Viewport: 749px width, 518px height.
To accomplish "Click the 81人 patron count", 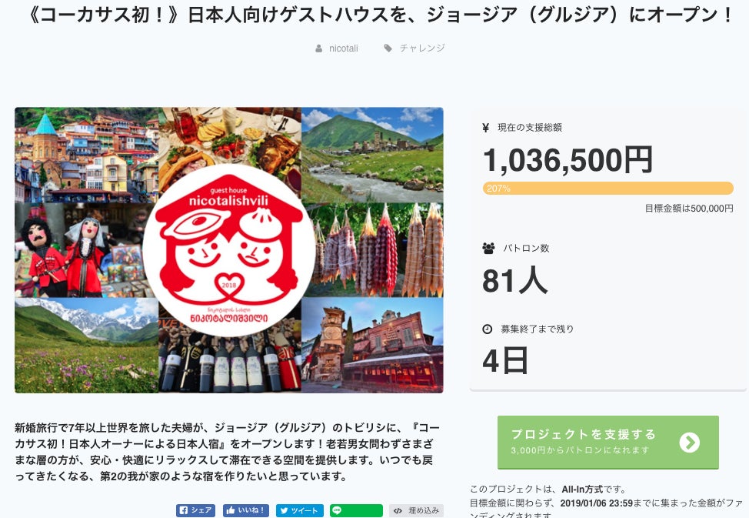I will pos(515,281).
